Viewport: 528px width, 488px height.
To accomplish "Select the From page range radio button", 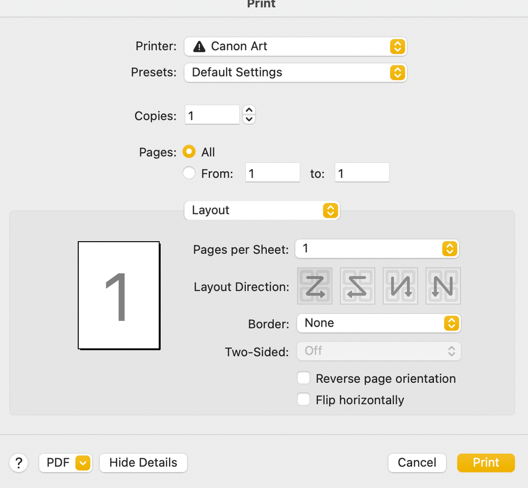I will click(189, 173).
